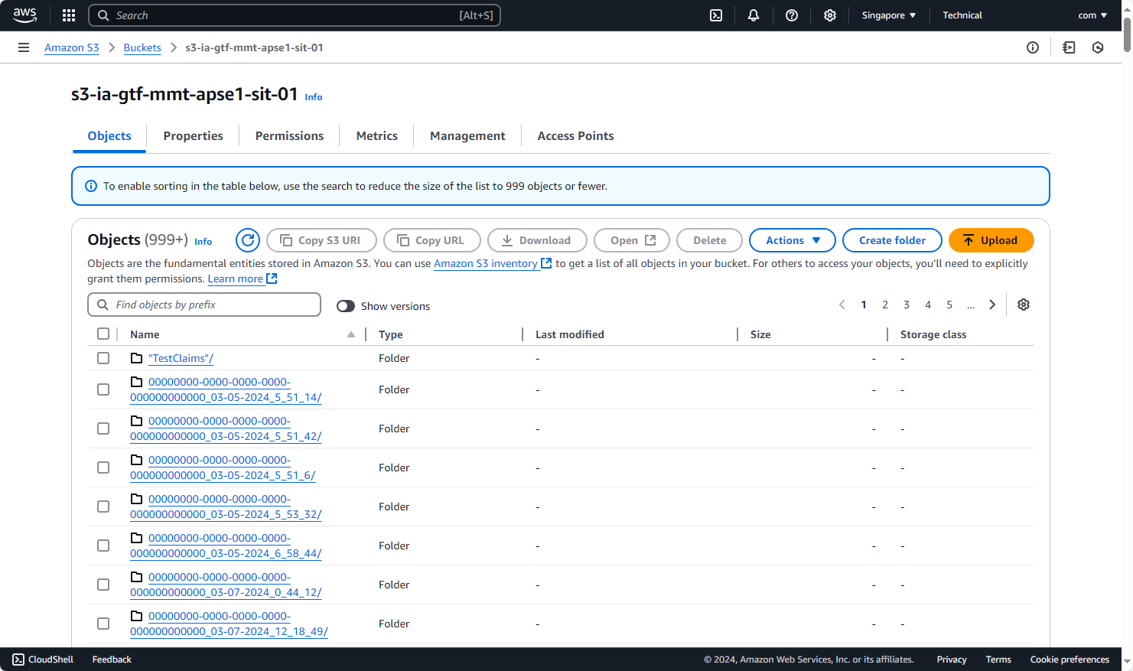The height and width of the screenshot is (671, 1133).
Task: Open the clipboard-style icon next to info
Action: [1069, 47]
